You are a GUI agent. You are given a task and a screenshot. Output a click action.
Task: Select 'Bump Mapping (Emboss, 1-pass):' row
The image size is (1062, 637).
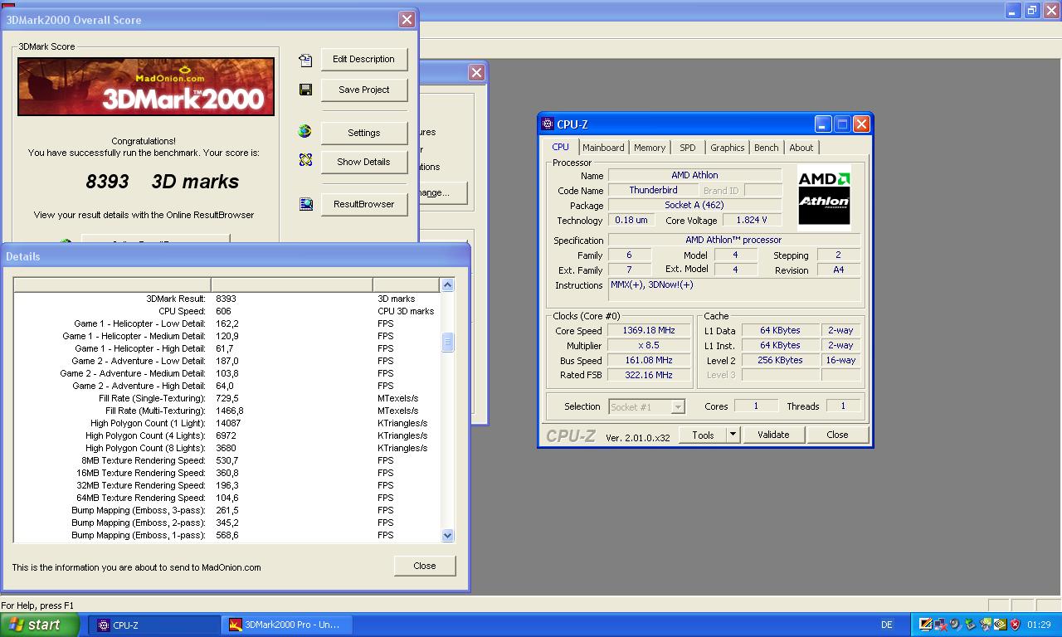227,535
